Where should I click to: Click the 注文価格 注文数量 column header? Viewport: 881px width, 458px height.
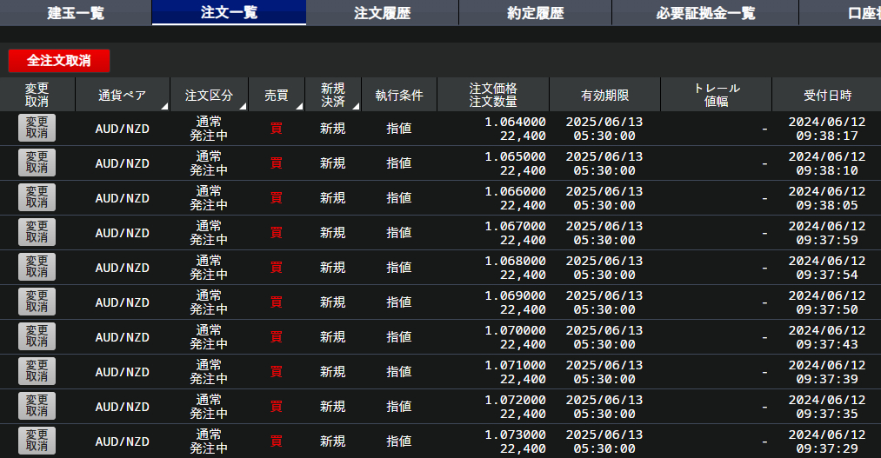(x=493, y=95)
